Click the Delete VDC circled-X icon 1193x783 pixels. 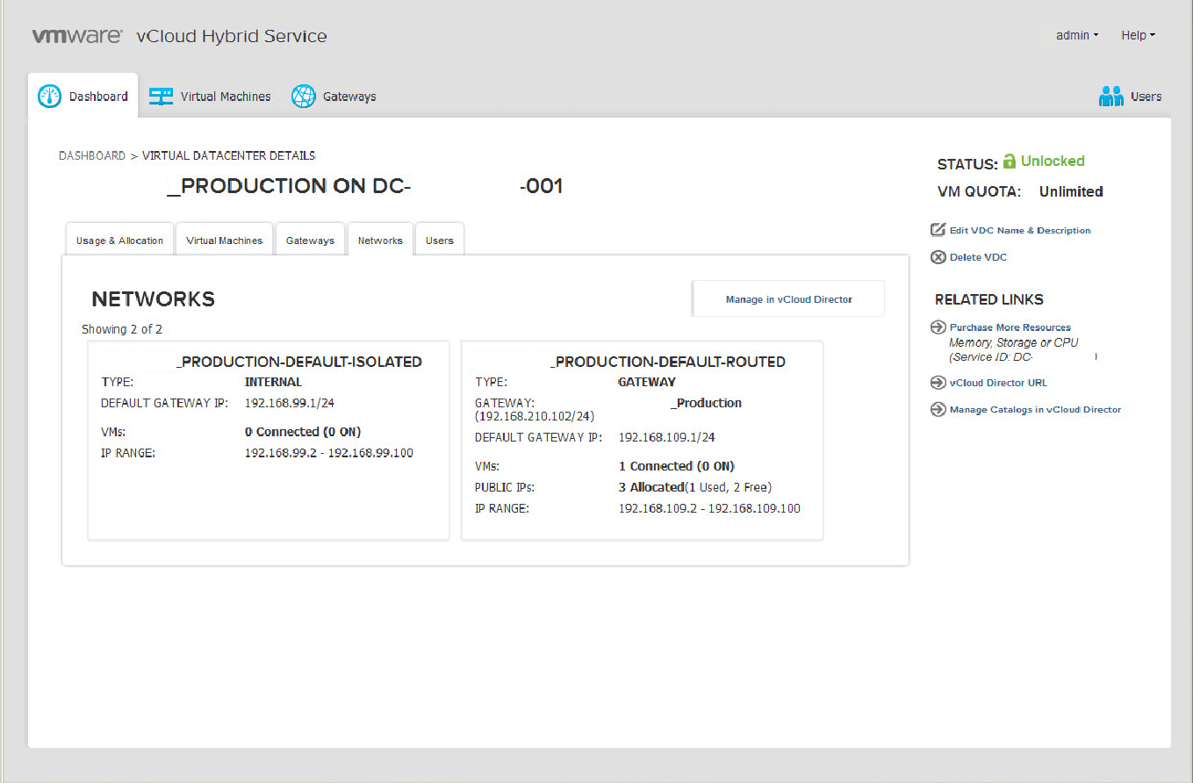938,257
